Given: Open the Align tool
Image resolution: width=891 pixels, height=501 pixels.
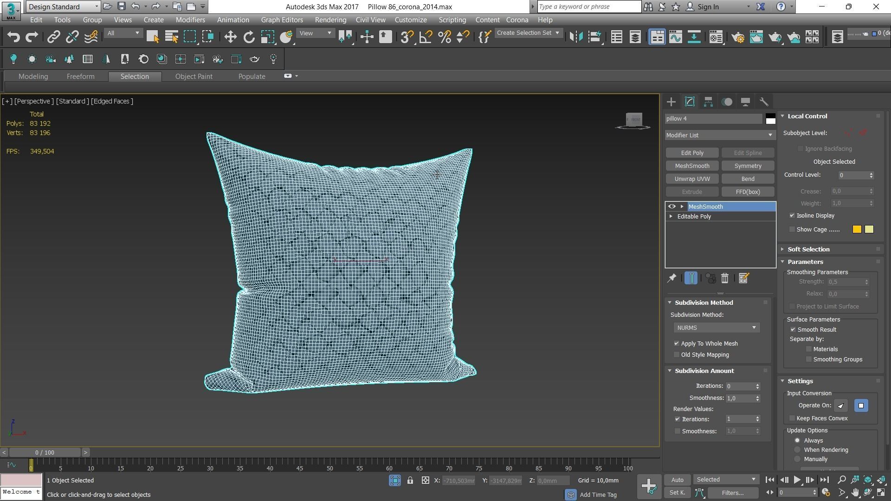Looking at the screenshot, I should coord(595,37).
